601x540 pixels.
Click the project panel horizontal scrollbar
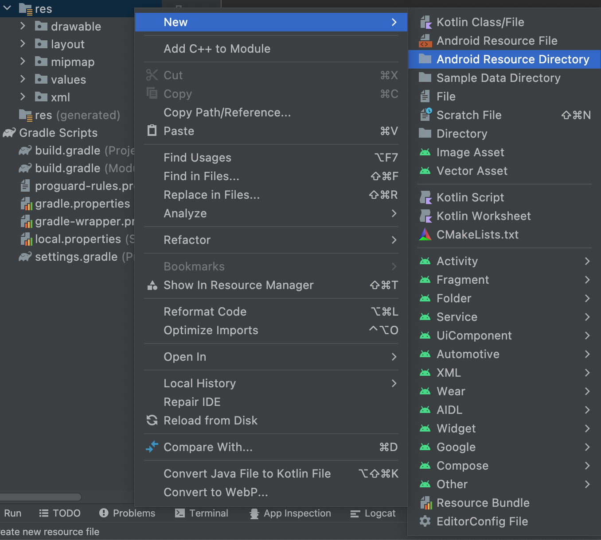(41, 497)
